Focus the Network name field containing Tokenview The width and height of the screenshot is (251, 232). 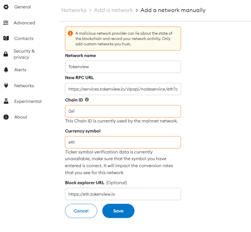point(123,67)
